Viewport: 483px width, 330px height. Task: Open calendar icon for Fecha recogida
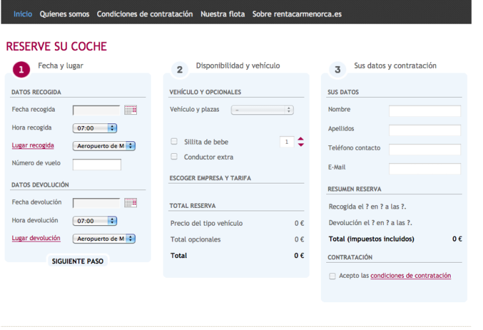[130, 110]
